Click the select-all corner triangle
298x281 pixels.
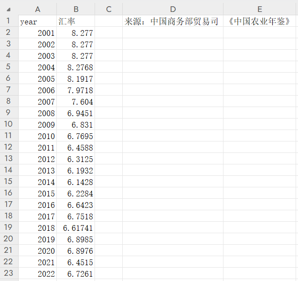[9, 9]
